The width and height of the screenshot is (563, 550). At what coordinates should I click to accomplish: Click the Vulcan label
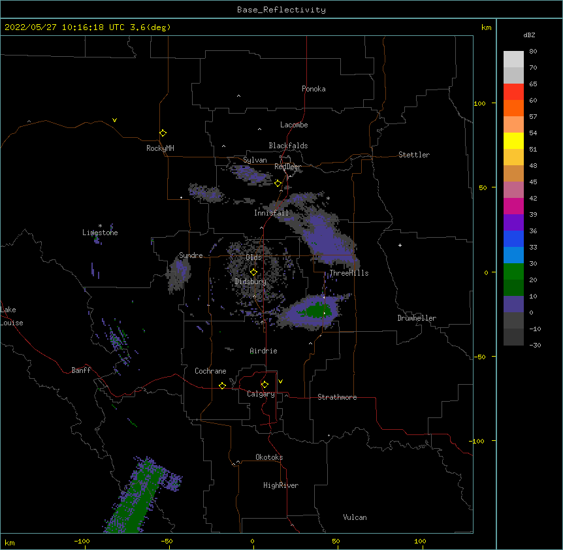point(355,517)
